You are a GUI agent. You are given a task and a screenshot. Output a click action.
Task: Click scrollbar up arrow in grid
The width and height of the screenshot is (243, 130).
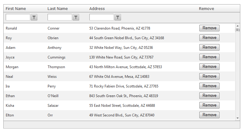point(238,26)
